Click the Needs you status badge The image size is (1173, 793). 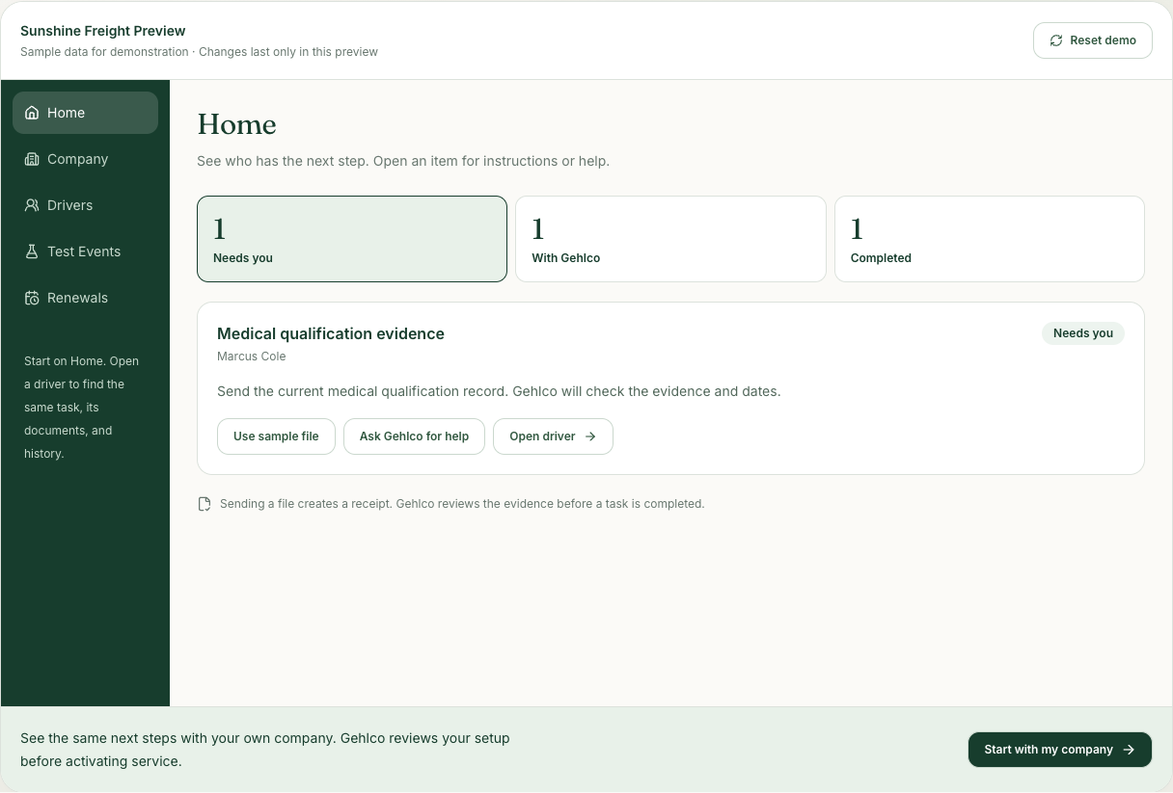(x=1083, y=333)
